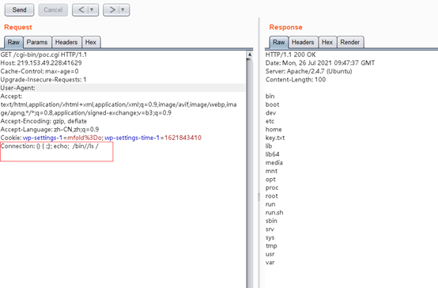Click the Content-Length: 100 line
Screen dimensions: 438x288
[x=296, y=80]
